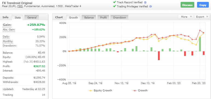Viewport: 211px width, 99px height.
Task: Switch chart to the Balance tab
Action: [89, 17]
